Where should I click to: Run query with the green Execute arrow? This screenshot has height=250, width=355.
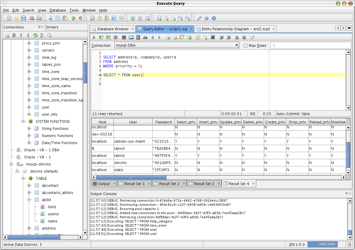tap(94, 37)
